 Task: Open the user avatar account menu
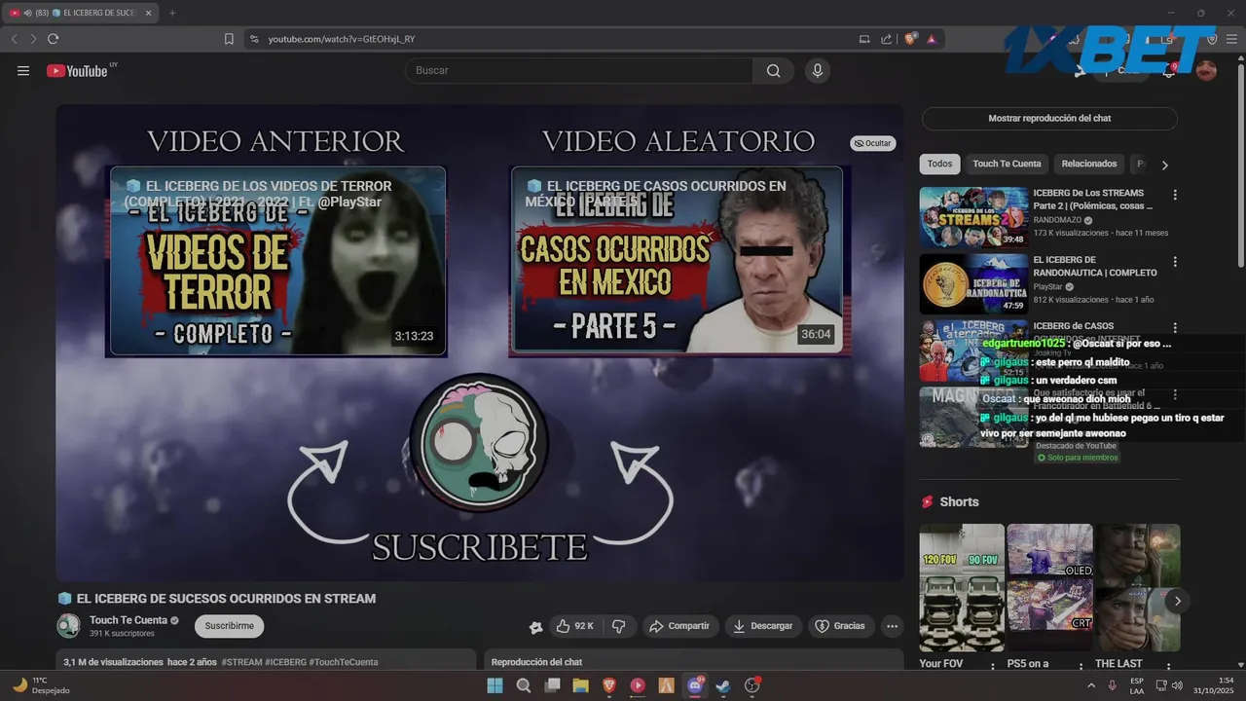tap(1206, 70)
